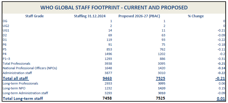
Task: Select the 9463 total staffing value
Action: coord(107,79)
